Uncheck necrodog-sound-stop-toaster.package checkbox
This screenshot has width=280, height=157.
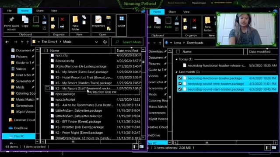pyautogui.click(x=180, y=84)
